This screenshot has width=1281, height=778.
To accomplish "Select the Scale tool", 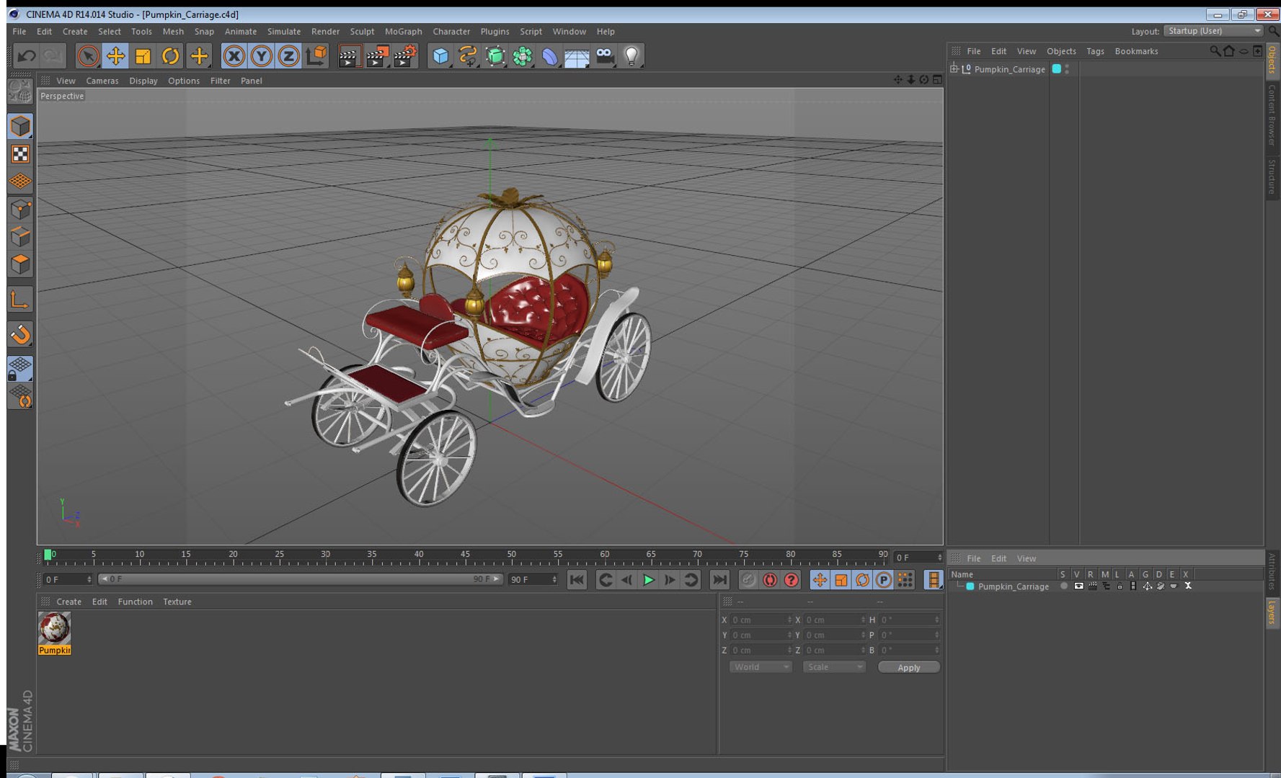I will (143, 55).
